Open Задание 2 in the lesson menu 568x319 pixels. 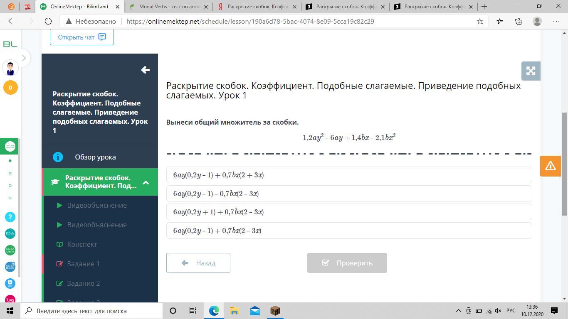click(x=83, y=283)
